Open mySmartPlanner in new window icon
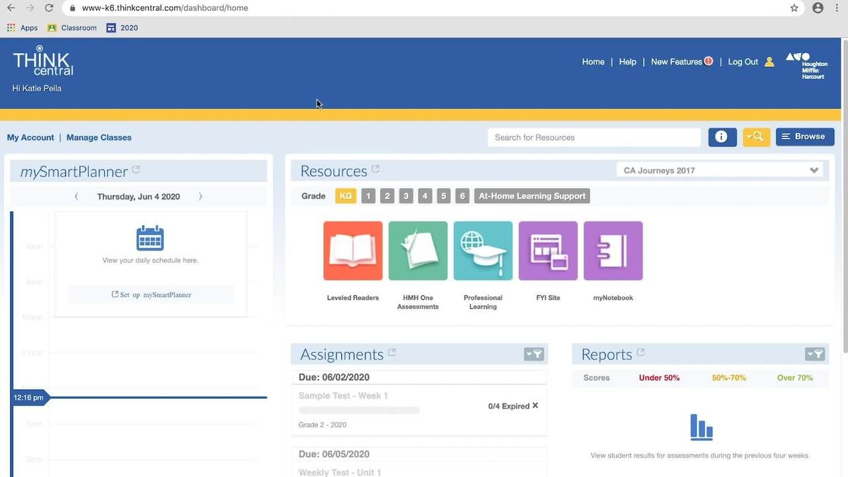The width and height of the screenshot is (848, 477). point(136,170)
